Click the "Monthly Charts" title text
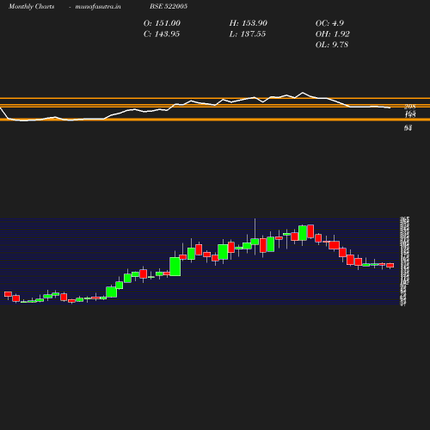 [x=31, y=7]
